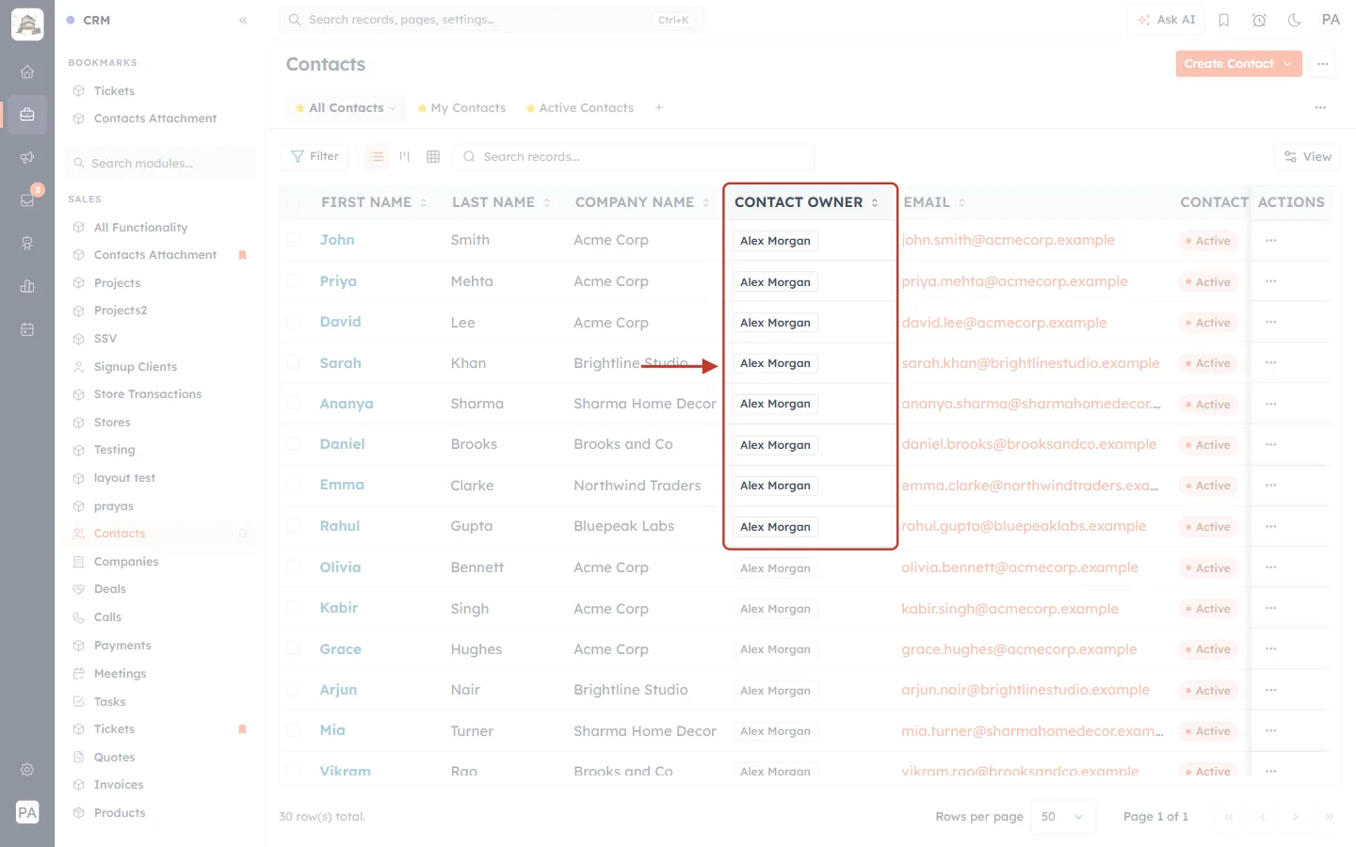
Task: Click the Ask AI button
Action: pyautogui.click(x=1166, y=20)
